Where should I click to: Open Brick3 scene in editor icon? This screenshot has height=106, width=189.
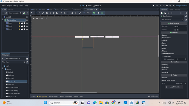click(x=22, y=29)
